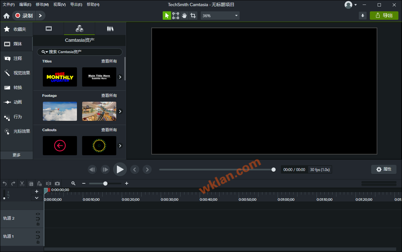Select the yellow dotted ring callout thumbnail

(x=99, y=146)
